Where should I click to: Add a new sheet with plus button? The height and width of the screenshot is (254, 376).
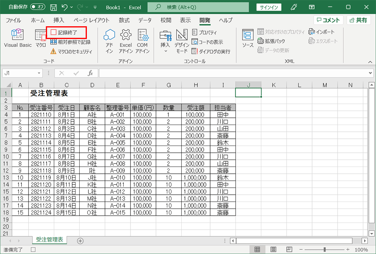click(x=80, y=241)
